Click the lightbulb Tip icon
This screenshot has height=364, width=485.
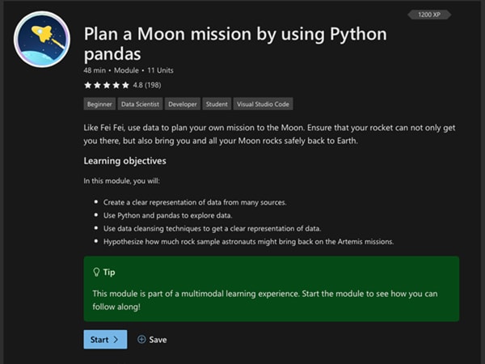[96, 273]
